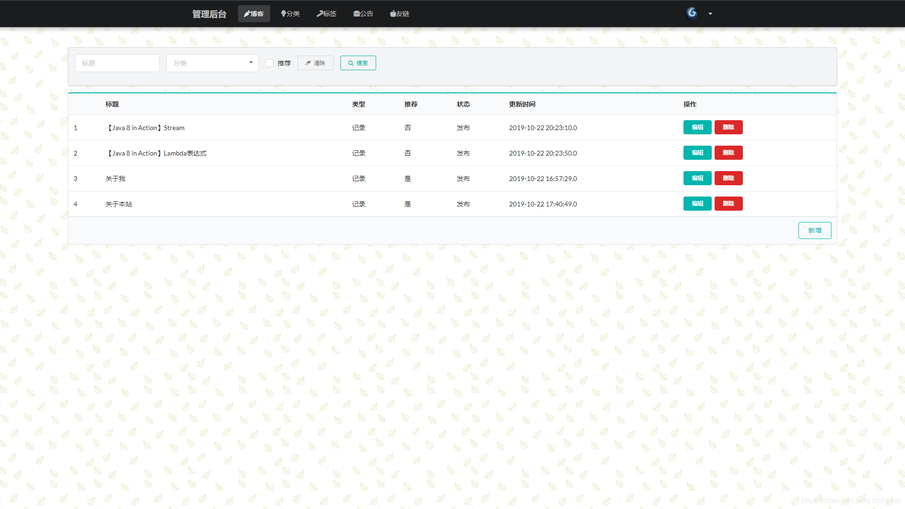This screenshot has height=509, width=905.
Task: Expand the user account dropdown arrow
Action: (x=710, y=14)
